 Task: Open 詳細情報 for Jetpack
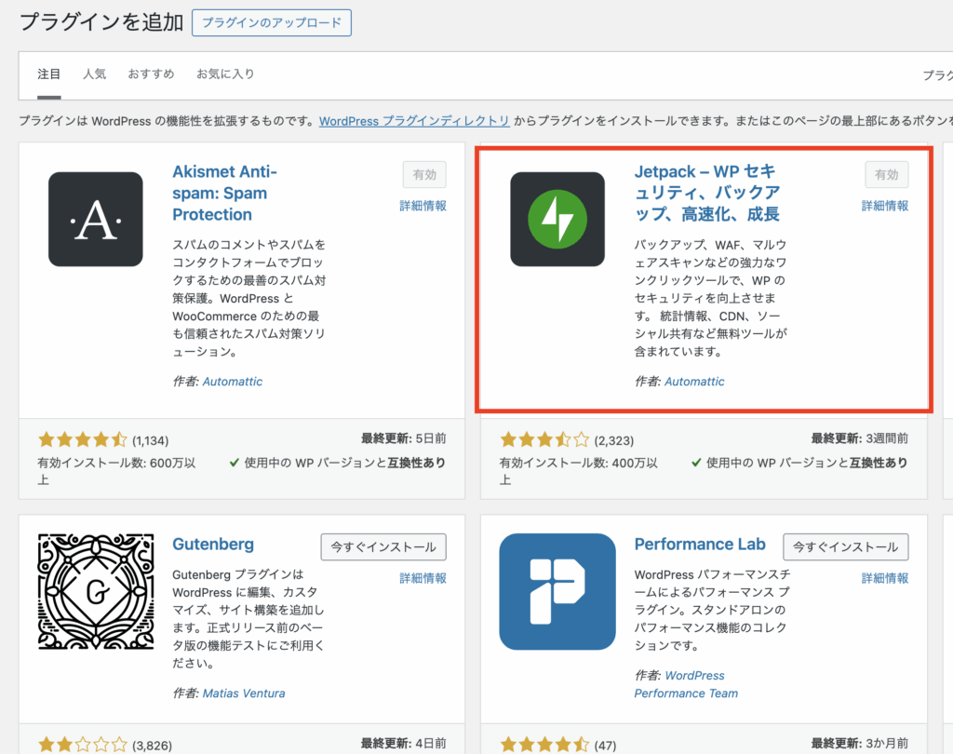[x=885, y=206]
